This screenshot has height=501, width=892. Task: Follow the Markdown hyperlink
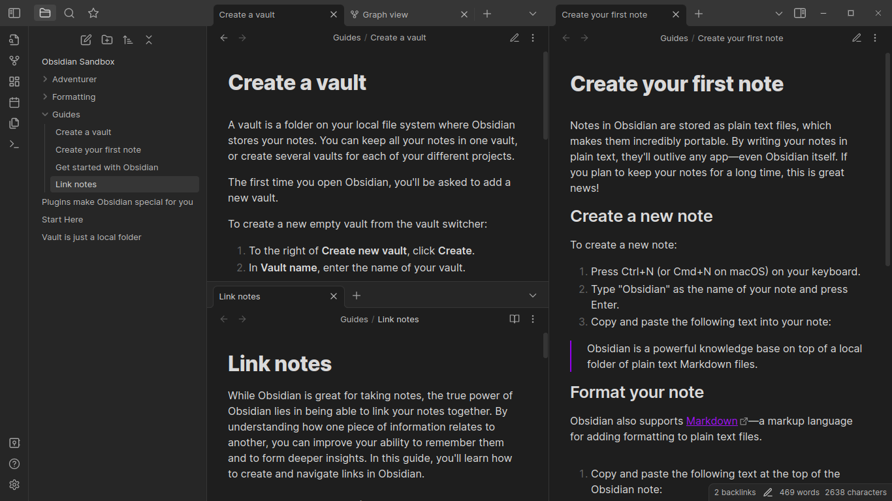pos(712,421)
